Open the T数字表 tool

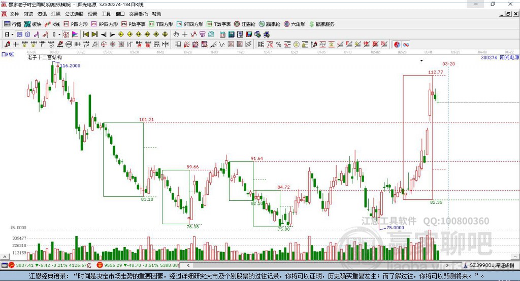click(x=218, y=24)
